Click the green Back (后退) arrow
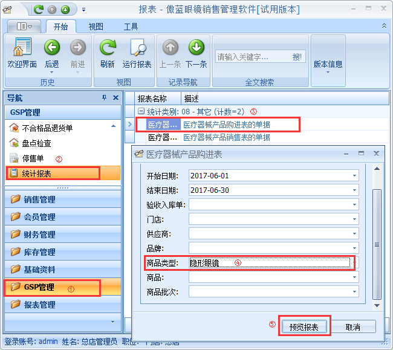The width and height of the screenshot is (393, 350). (51, 48)
